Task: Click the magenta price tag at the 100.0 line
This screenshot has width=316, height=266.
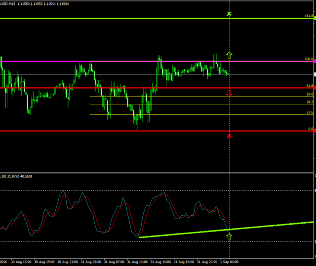Action: [x=314, y=61]
